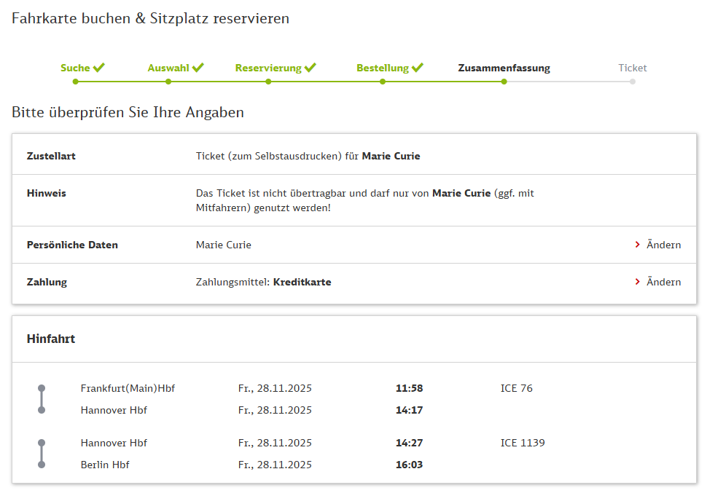Click the checkmark icon beside Bestellung
The width and height of the screenshot is (707, 493).
click(418, 68)
